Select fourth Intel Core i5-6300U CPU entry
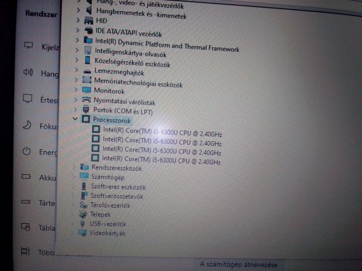 pos(161,160)
